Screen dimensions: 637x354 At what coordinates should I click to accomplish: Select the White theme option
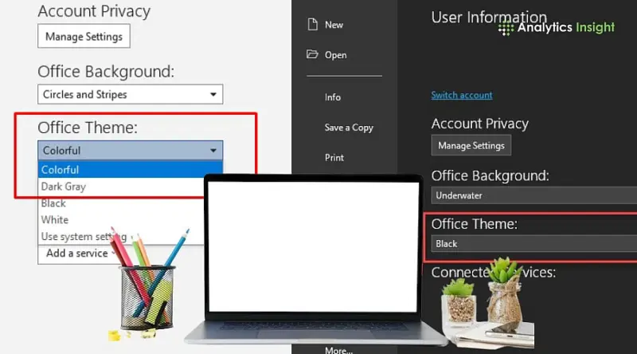point(55,219)
